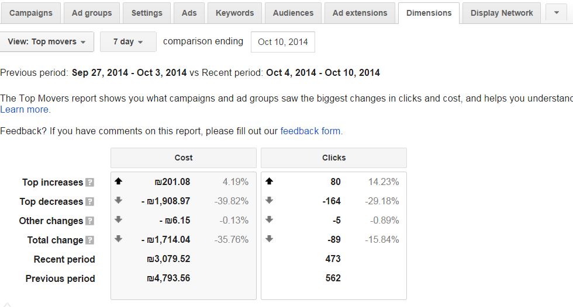Select the Display Network tab

click(502, 13)
